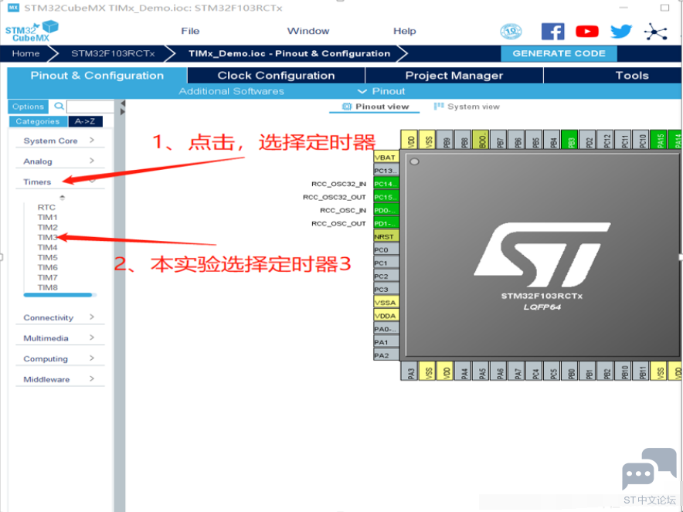This screenshot has width=683, height=512.
Task: Click the ST community network icon
Action: (655, 32)
